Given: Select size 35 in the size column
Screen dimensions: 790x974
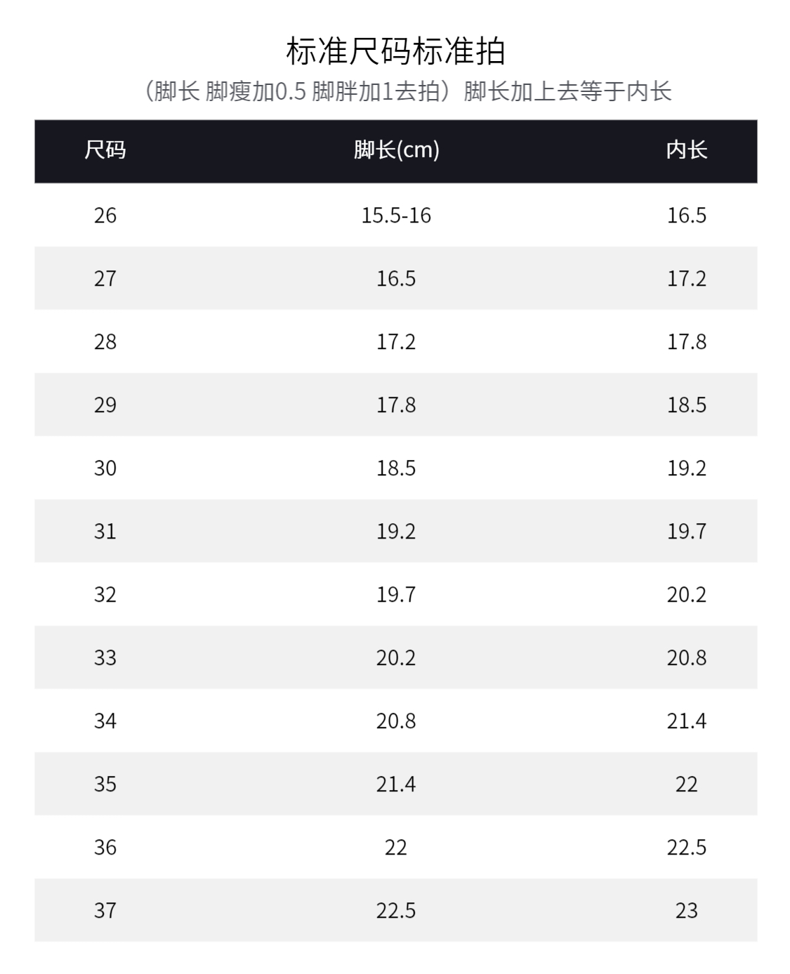Looking at the screenshot, I should pyautogui.click(x=105, y=784).
